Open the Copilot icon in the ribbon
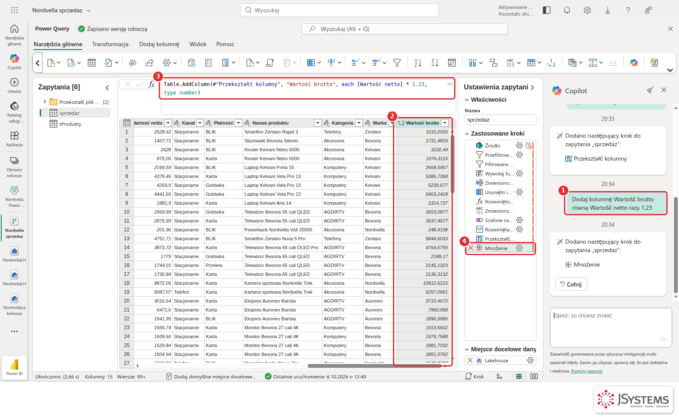The width and height of the screenshot is (679, 417). [634, 63]
